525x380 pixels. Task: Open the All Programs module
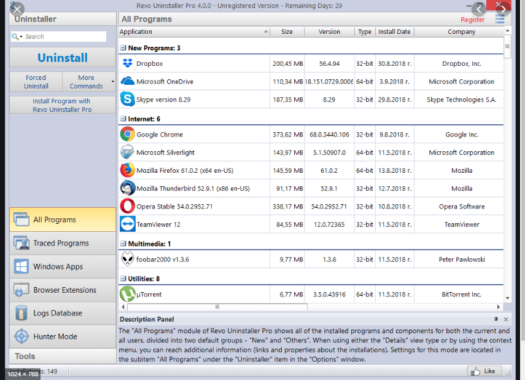63,220
